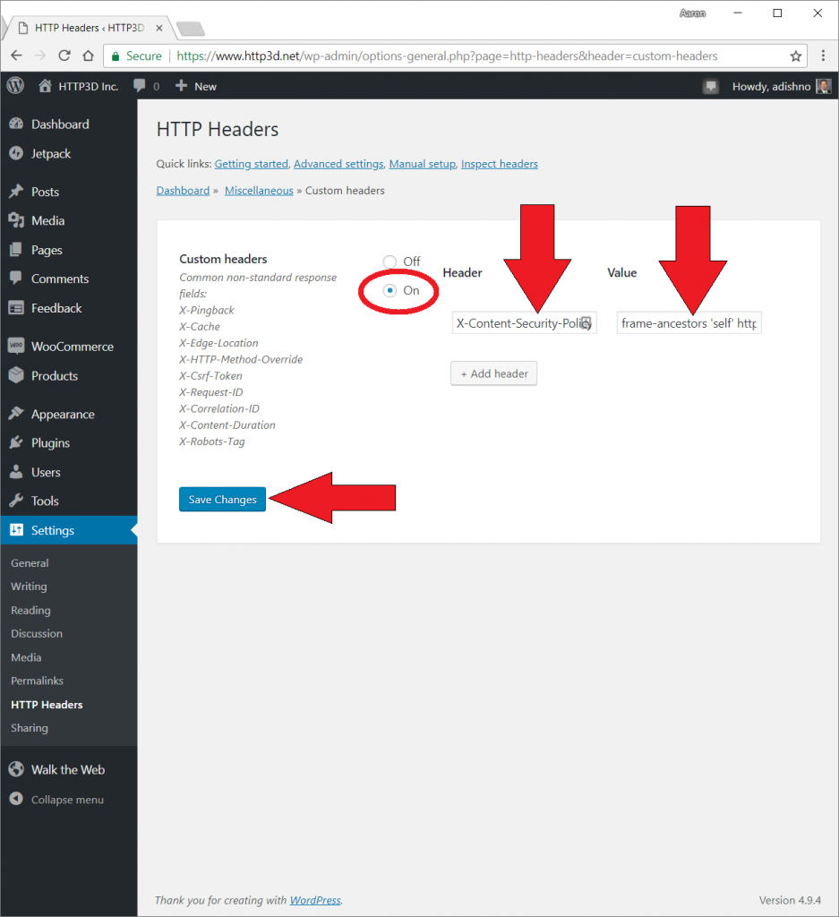This screenshot has width=839, height=917.
Task: Open WooCommerce from the sidebar icon
Action: click(x=16, y=347)
